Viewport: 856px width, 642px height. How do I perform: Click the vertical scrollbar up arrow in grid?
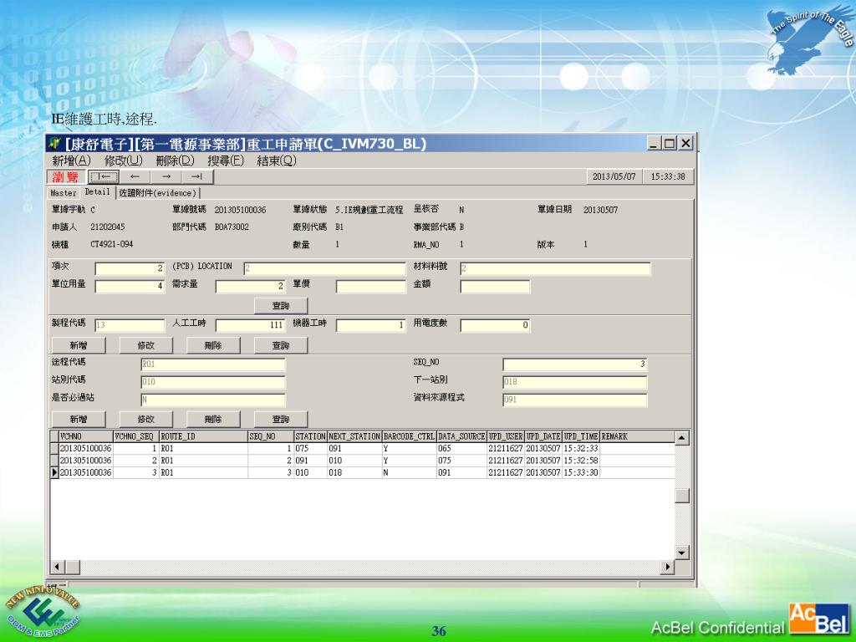coord(682,438)
